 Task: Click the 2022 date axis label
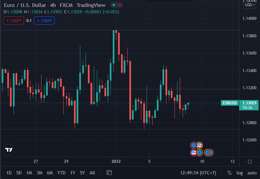tap(116, 161)
